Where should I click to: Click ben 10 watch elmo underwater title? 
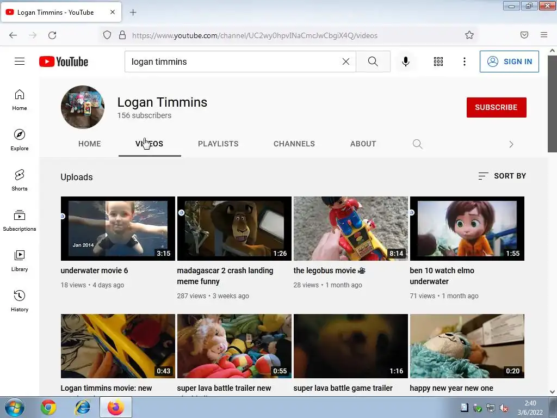coord(442,276)
